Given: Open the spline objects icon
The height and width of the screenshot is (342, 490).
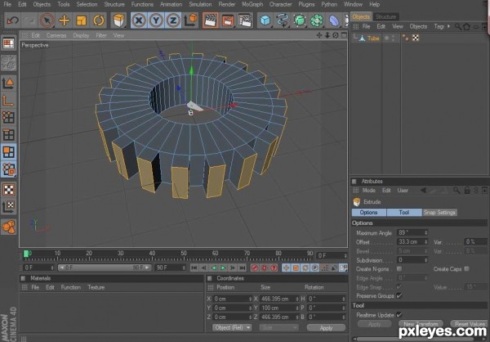Looking at the screenshot, I should 283,20.
